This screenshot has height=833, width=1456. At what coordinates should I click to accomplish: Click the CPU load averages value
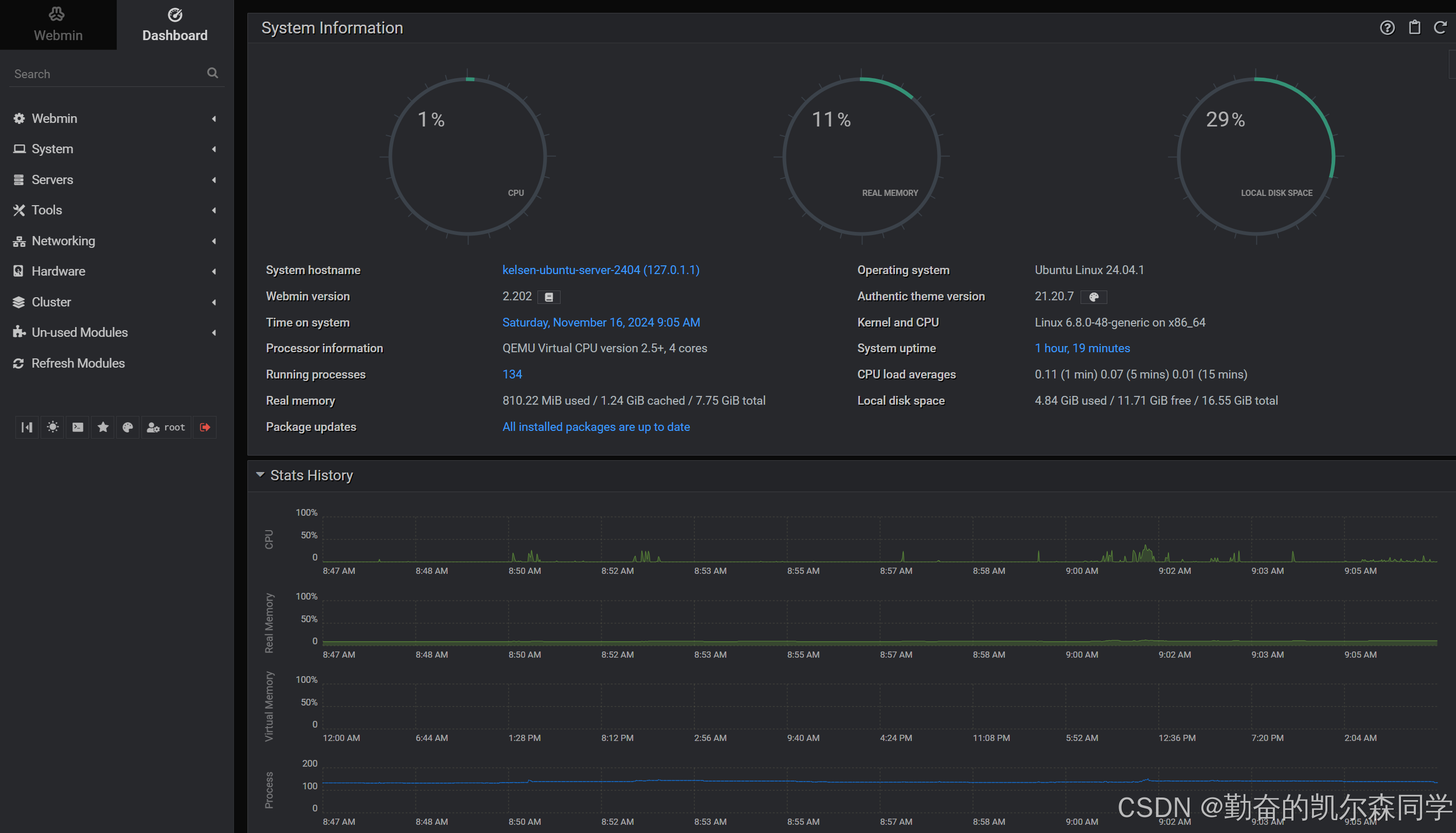click(x=1141, y=374)
